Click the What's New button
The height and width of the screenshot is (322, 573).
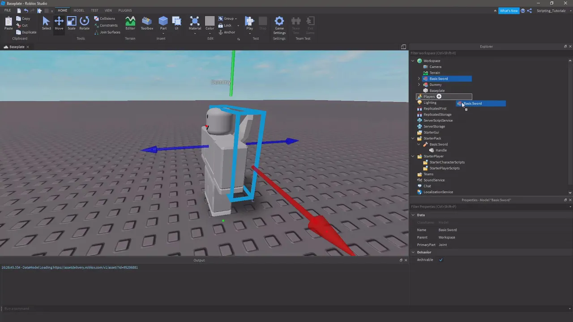509,11
